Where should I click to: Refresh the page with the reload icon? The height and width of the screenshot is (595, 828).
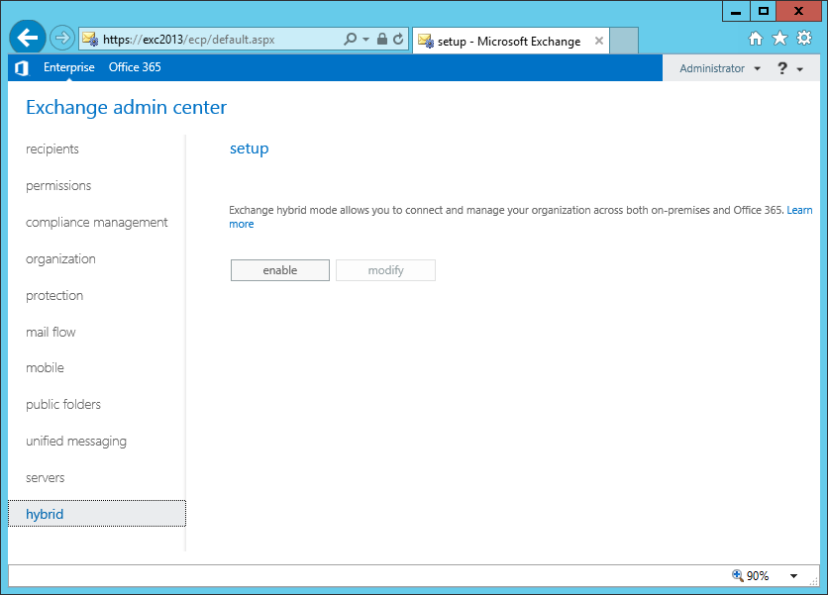click(398, 39)
